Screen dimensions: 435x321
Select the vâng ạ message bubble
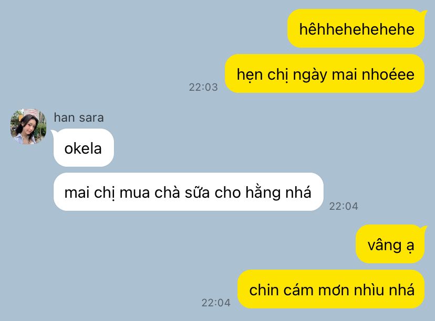tap(390, 244)
